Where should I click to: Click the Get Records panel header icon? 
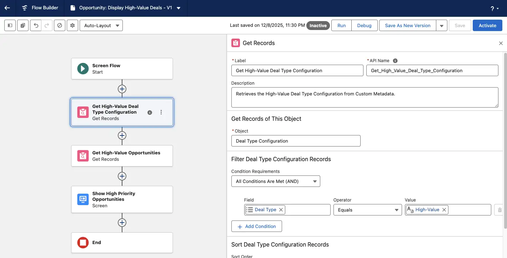point(236,43)
